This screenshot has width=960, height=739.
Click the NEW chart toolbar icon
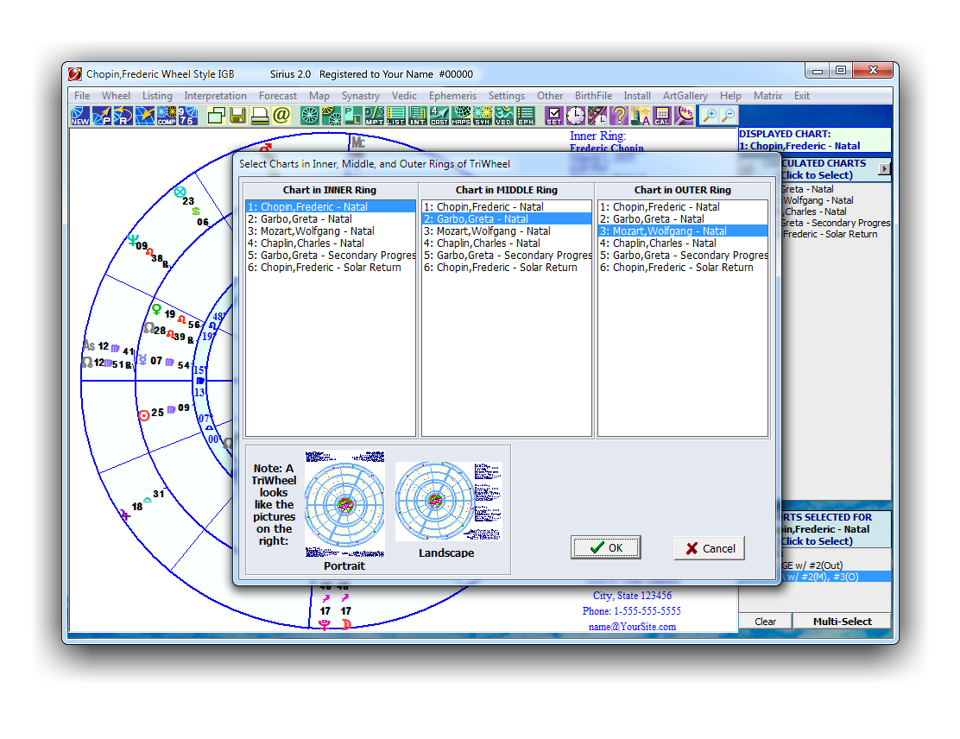[79, 115]
